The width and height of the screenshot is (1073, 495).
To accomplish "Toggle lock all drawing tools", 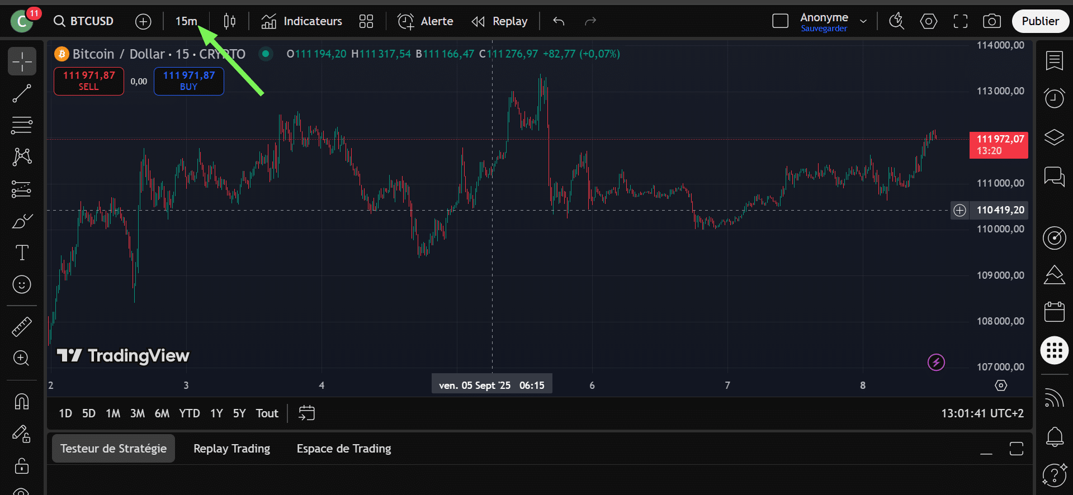I will click(22, 465).
